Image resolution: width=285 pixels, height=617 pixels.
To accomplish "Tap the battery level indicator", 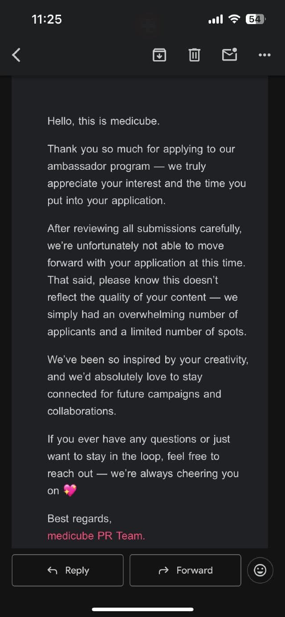I will click(x=255, y=19).
